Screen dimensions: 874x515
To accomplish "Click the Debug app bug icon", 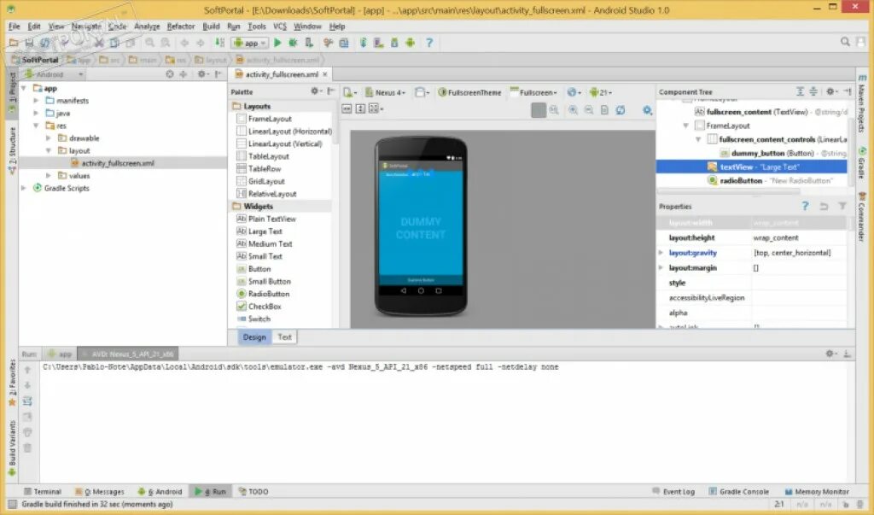I will (x=292, y=43).
